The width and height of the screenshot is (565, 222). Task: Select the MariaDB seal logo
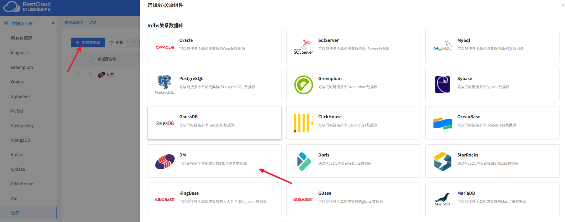(442, 199)
